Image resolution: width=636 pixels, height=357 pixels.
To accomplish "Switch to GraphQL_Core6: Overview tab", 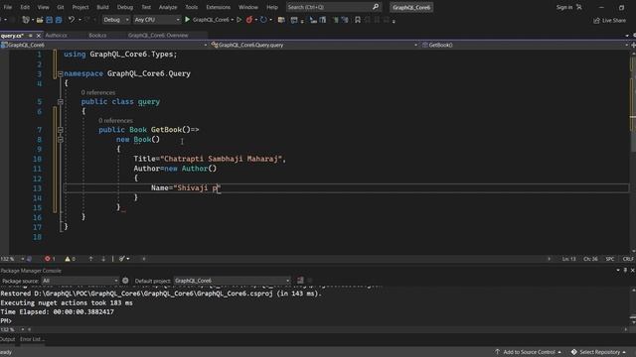I will click(x=158, y=36).
